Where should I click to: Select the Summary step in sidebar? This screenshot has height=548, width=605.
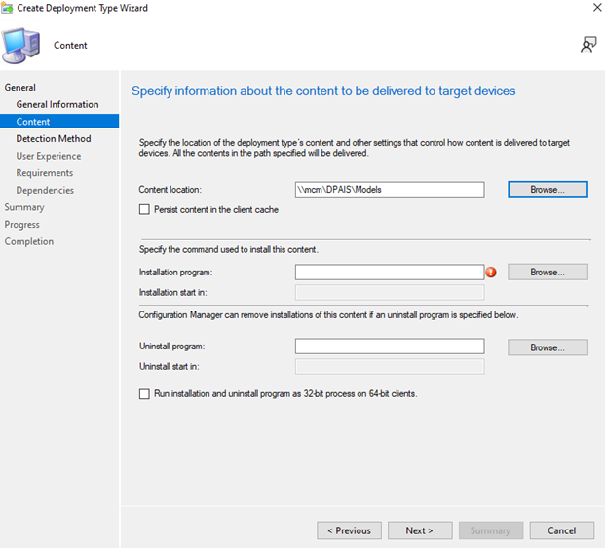[24, 207]
